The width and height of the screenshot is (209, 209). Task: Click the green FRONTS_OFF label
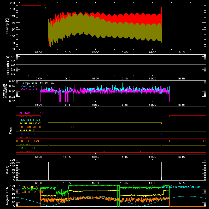coord(28,148)
